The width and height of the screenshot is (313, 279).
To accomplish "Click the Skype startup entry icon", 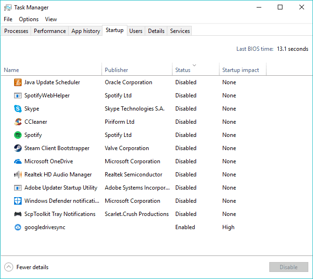I will pyautogui.click(x=18, y=109).
